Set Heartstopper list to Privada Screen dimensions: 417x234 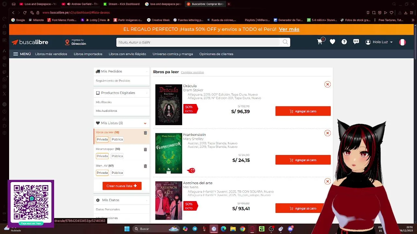tap(102, 156)
